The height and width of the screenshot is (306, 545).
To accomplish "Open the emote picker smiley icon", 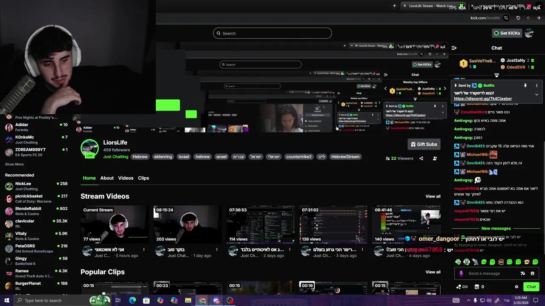I will (x=533, y=273).
